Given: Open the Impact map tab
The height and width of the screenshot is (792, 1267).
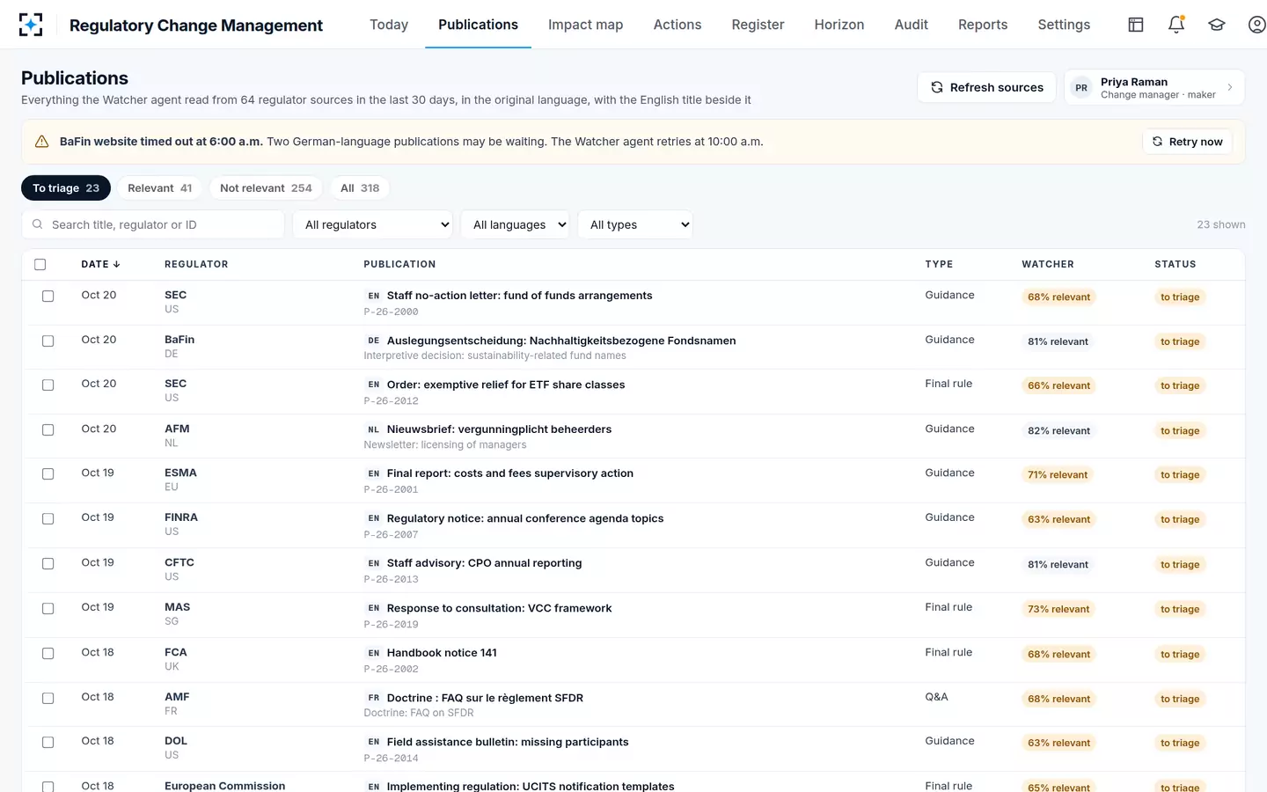Looking at the screenshot, I should (585, 25).
